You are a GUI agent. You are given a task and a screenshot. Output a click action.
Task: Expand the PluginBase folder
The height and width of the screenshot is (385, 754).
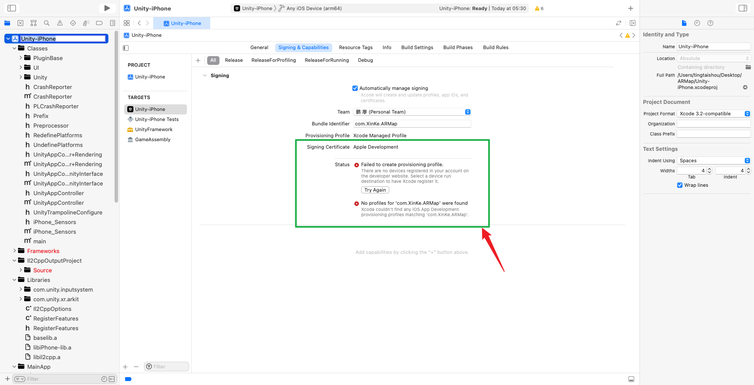(21, 58)
